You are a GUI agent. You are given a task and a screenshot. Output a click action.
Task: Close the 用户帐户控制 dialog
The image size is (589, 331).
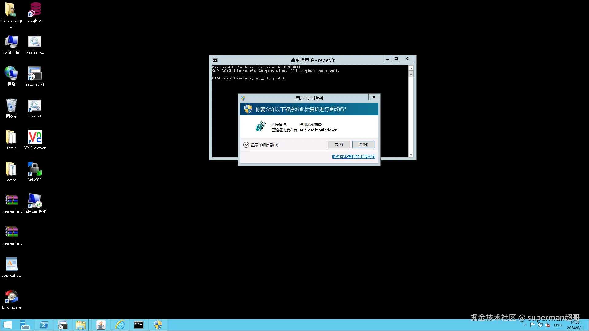(373, 97)
